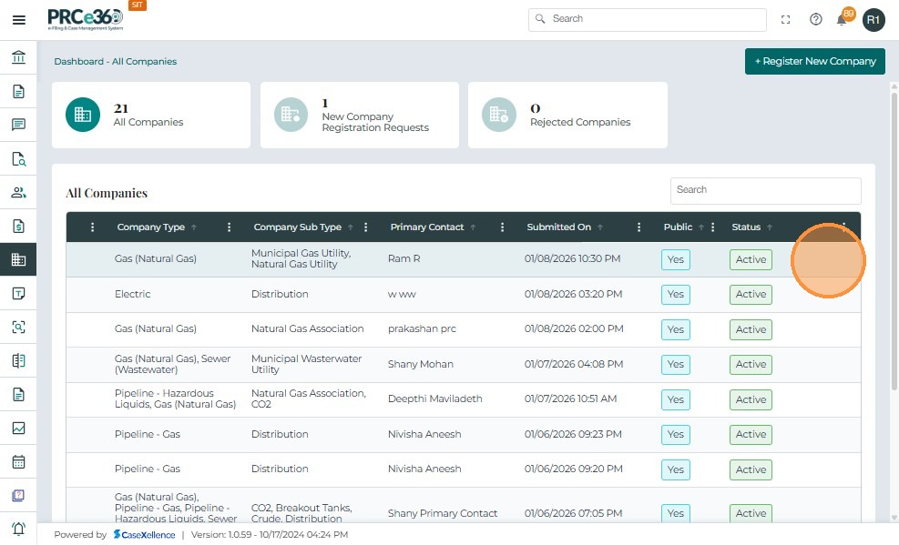The height and width of the screenshot is (545, 899).
Task: Open the hamburger navigation menu
Action: point(18,19)
